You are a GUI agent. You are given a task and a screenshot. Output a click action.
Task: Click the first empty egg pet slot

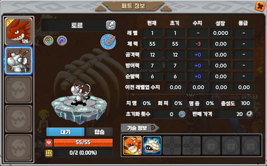click(x=19, y=90)
